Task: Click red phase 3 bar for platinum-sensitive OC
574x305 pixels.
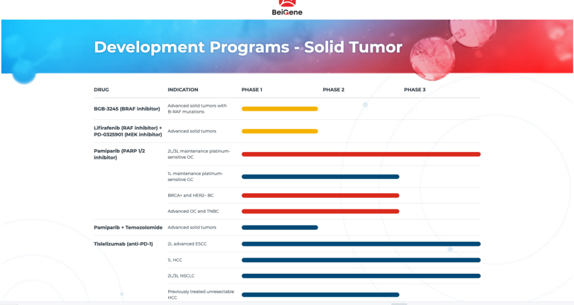Action: pyautogui.click(x=361, y=154)
